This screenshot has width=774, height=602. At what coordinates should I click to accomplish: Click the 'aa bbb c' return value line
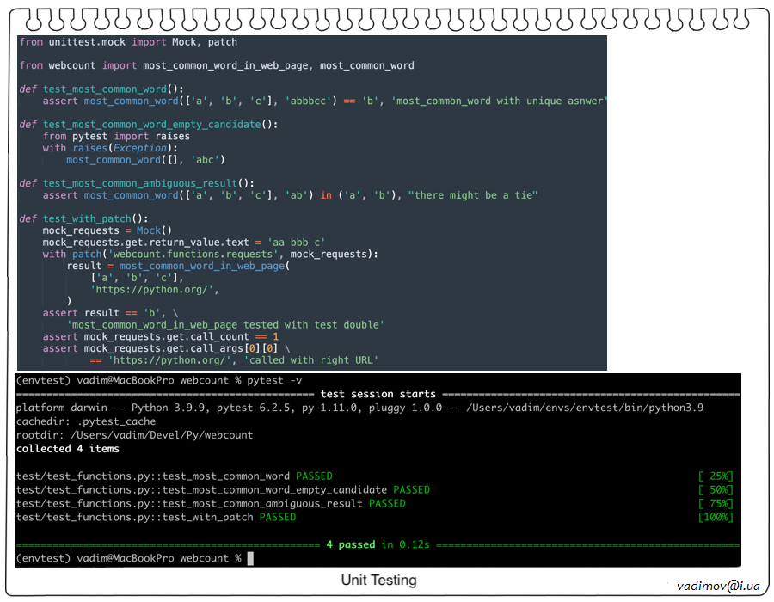pos(184,243)
